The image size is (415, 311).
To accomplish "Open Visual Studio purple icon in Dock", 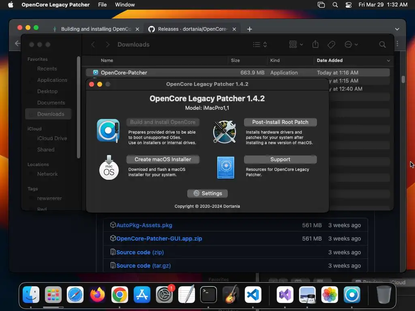I will pyautogui.click(x=285, y=294).
